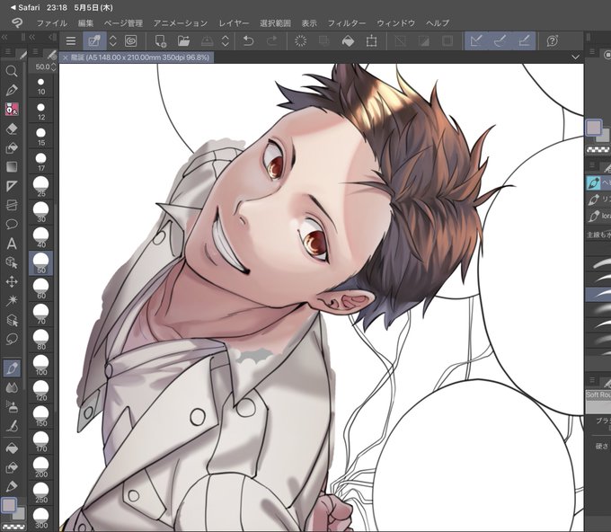This screenshot has height=532, width=611.
Task: Open the ヘルプ menu
Action: 438,23
